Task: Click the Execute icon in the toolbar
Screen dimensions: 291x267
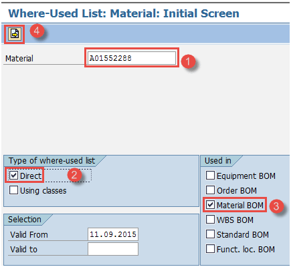Action: tap(15, 34)
